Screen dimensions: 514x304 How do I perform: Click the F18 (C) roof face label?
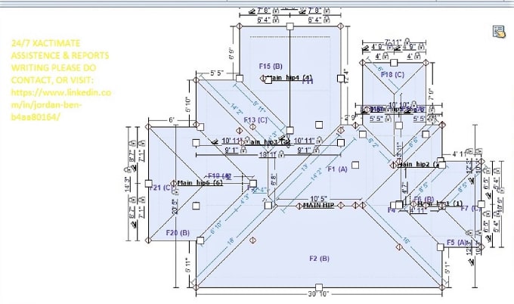tap(392, 75)
